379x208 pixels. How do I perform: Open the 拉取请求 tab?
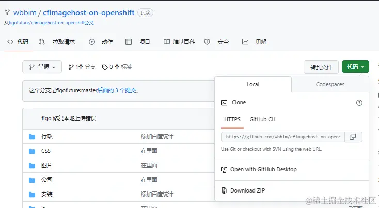[64, 42]
